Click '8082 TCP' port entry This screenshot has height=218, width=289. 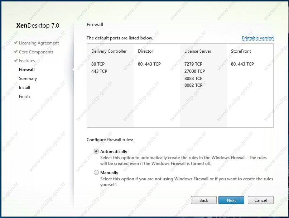tap(193, 85)
